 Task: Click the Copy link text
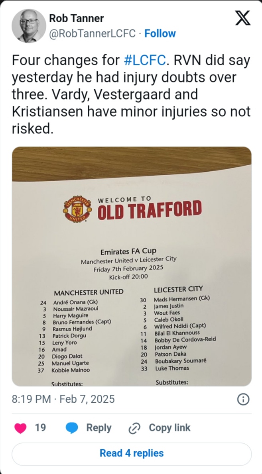tap(169, 428)
